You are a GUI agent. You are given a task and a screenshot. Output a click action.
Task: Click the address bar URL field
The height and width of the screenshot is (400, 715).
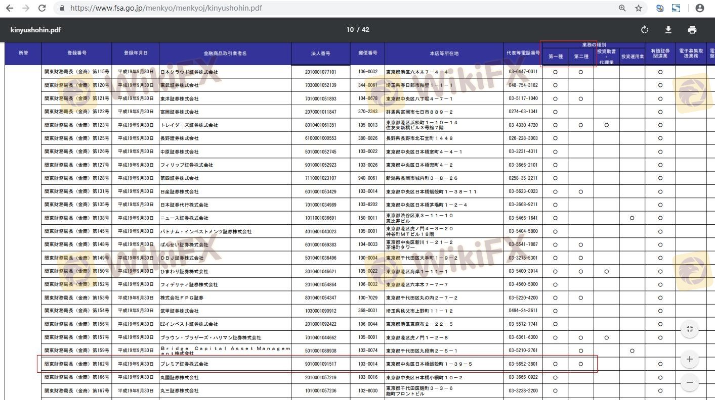[x=304, y=8]
